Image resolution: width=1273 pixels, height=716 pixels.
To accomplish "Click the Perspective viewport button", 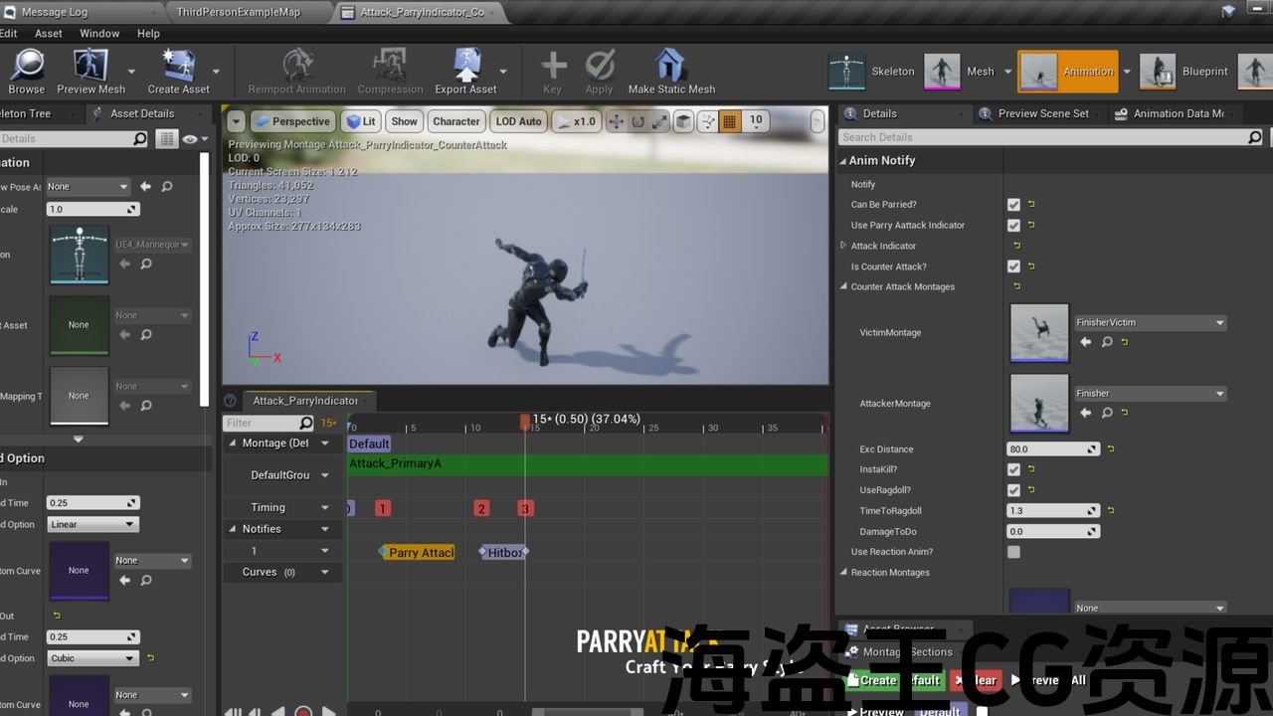I will [292, 121].
